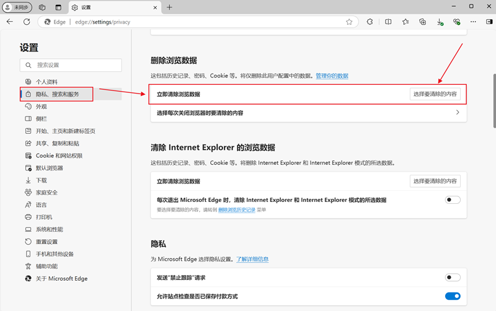Select 隐私、搜索和服务 in sidebar
This screenshot has height=311, width=496.
coord(71,94)
